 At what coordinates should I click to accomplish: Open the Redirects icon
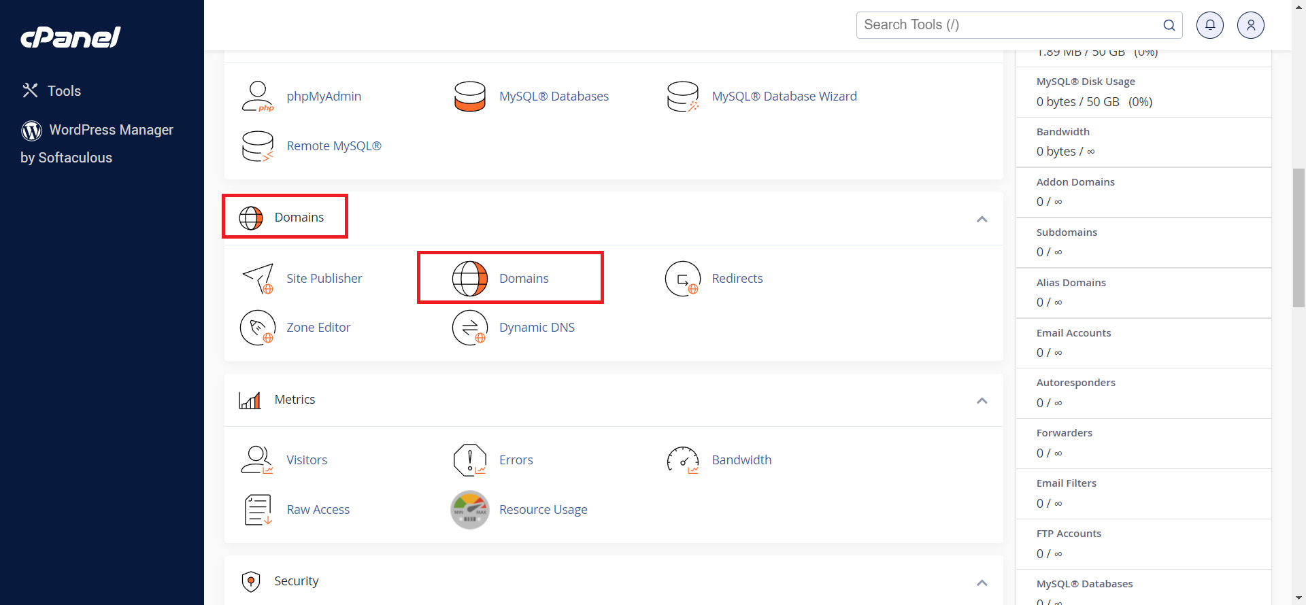683,279
